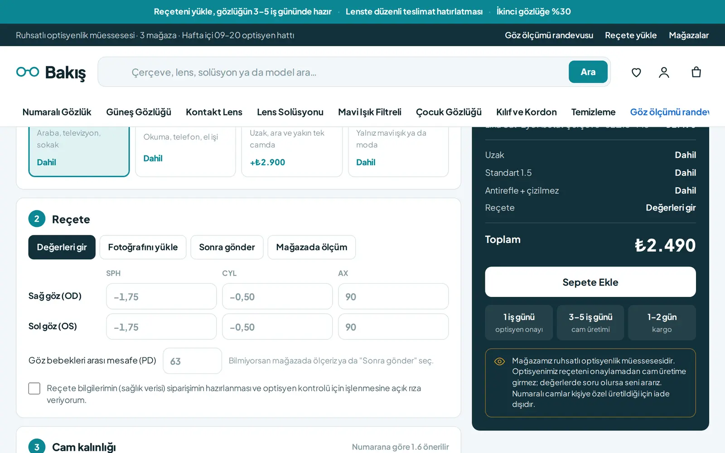Viewport: 725px width, 453px height.
Task: Click the Bakış glasses logo
Action: click(x=51, y=72)
